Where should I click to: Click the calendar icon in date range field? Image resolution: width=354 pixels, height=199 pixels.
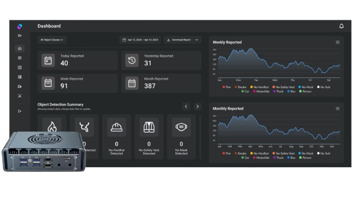pyautogui.click(x=124, y=40)
